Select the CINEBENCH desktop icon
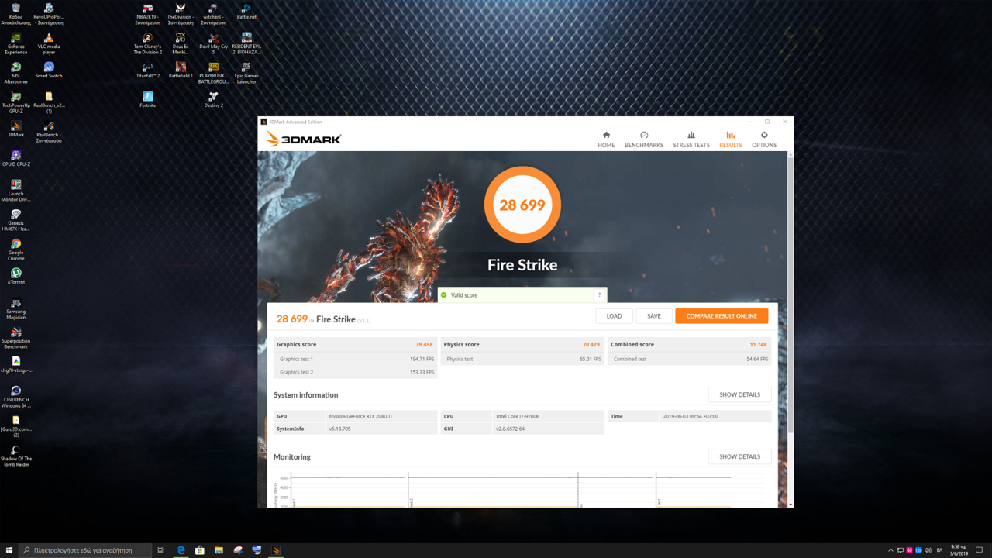 coord(15,397)
